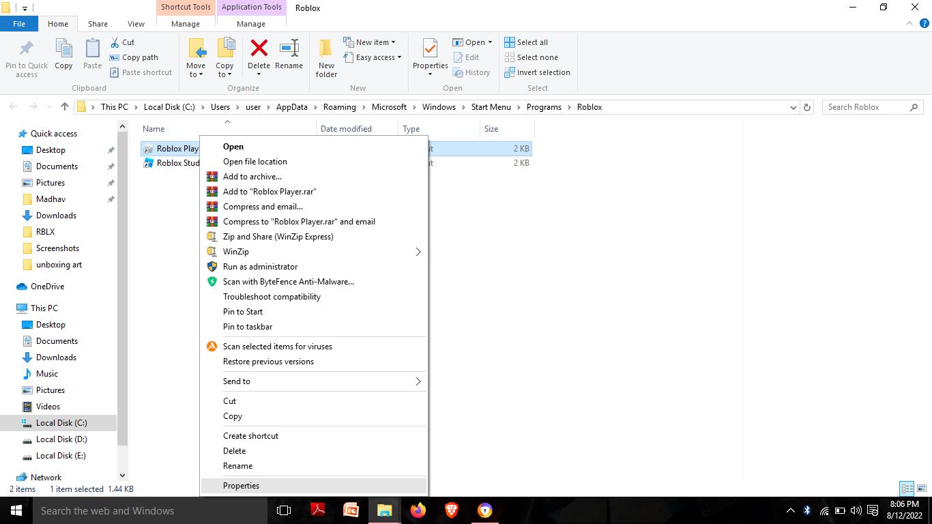Click Programs in the address path
The image size is (932, 524).
544,107
